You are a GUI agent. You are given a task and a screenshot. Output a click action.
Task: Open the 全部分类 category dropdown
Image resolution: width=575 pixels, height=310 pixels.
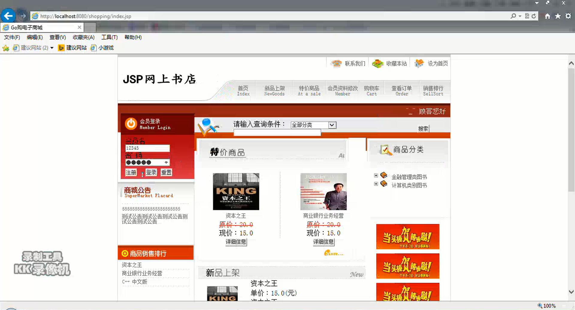(314, 125)
